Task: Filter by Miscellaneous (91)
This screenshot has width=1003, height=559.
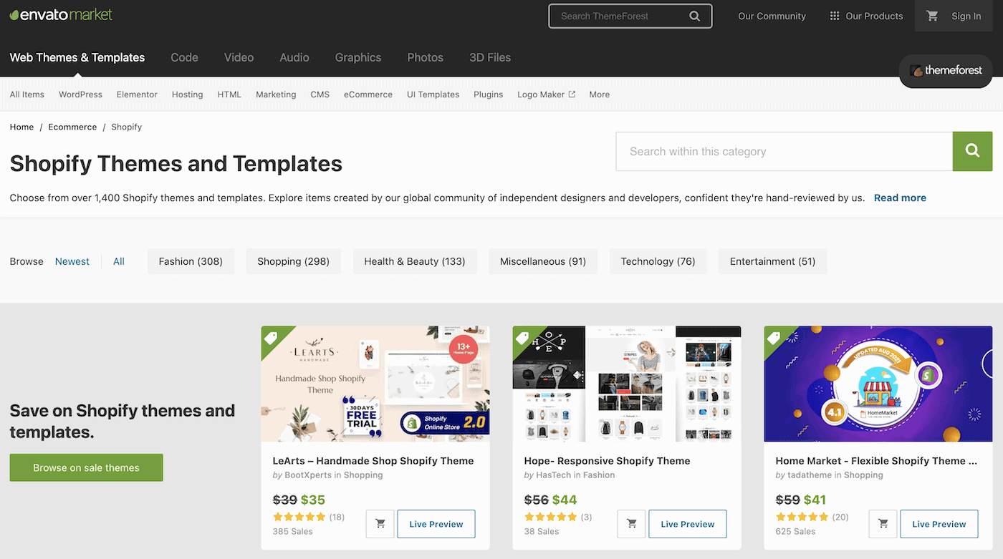Action: [543, 261]
